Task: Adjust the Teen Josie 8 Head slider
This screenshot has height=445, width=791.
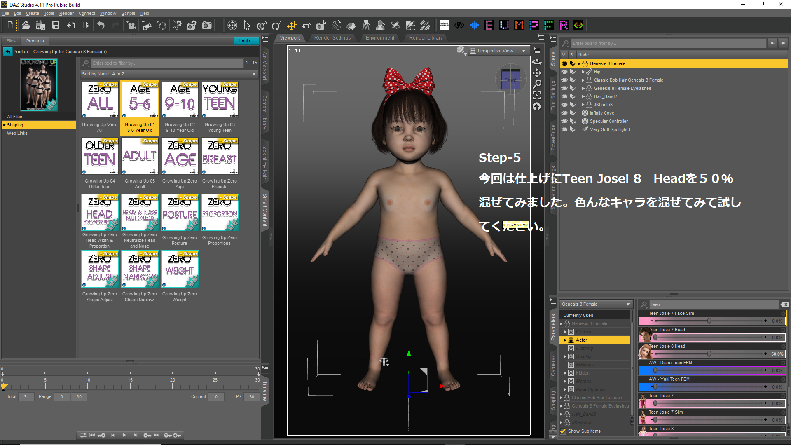Action: [x=709, y=354]
